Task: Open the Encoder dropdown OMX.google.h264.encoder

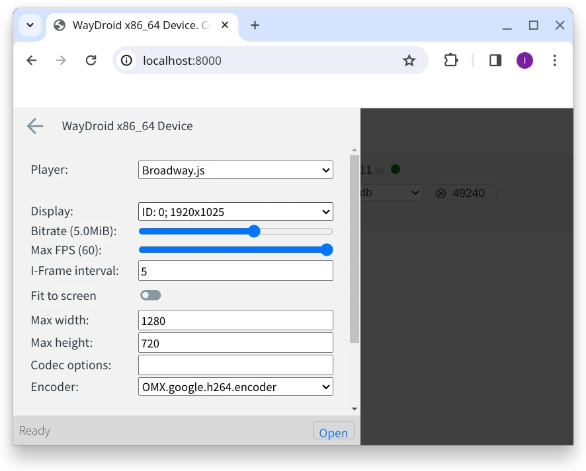Action: pyautogui.click(x=235, y=387)
